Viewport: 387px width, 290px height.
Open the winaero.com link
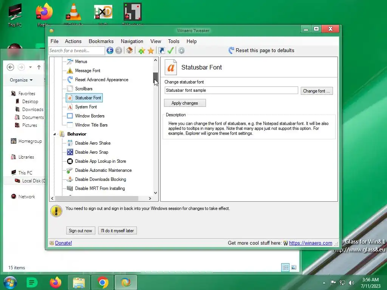tap(311, 243)
